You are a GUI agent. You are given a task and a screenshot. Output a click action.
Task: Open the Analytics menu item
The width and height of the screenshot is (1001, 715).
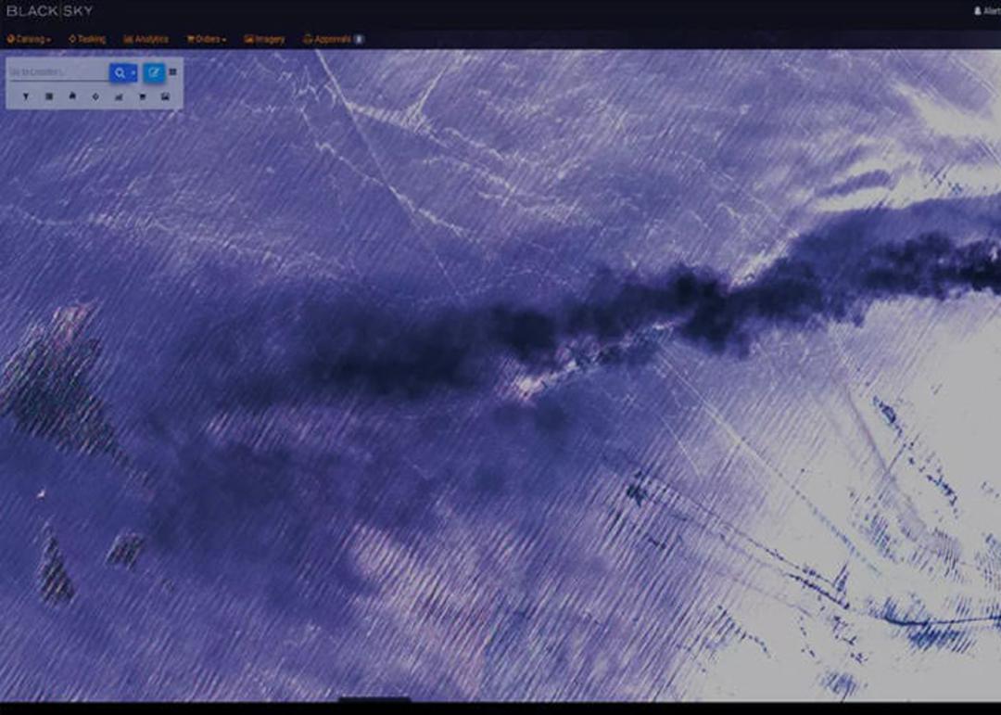tap(146, 40)
